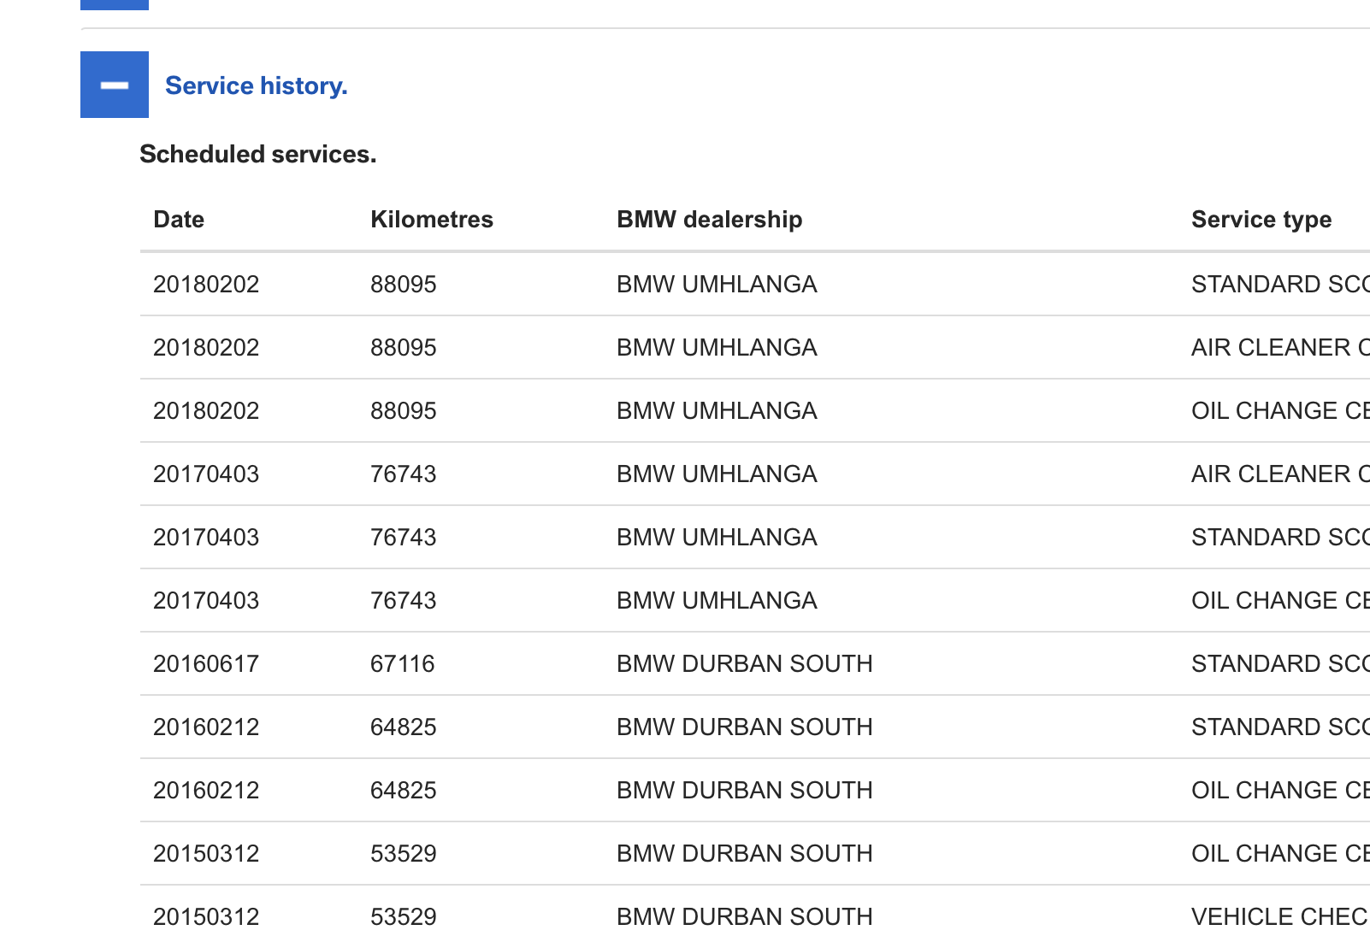Click the 20150312 OIL CHANGE row
The width and height of the screenshot is (1370, 942).
click(x=206, y=853)
